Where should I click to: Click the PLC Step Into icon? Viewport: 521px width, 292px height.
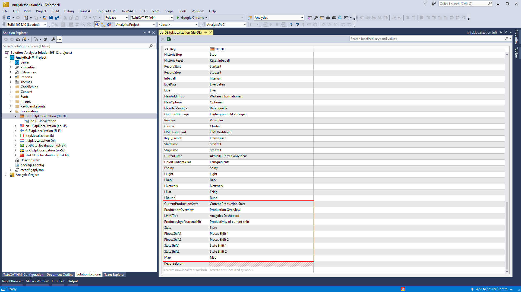click(x=291, y=25)
